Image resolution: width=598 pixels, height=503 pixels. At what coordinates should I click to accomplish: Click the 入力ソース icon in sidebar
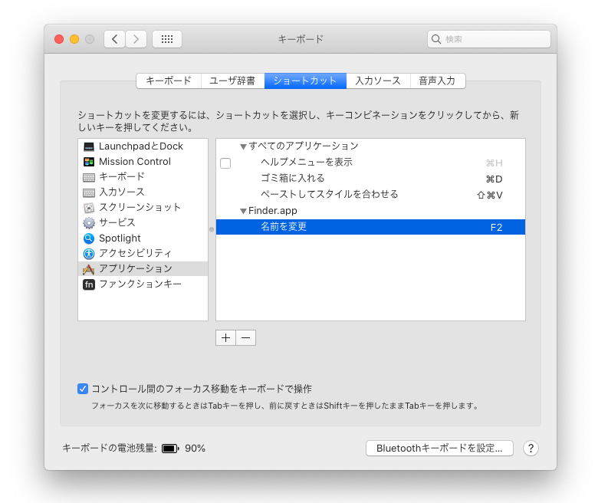click(x=89, y=192)
